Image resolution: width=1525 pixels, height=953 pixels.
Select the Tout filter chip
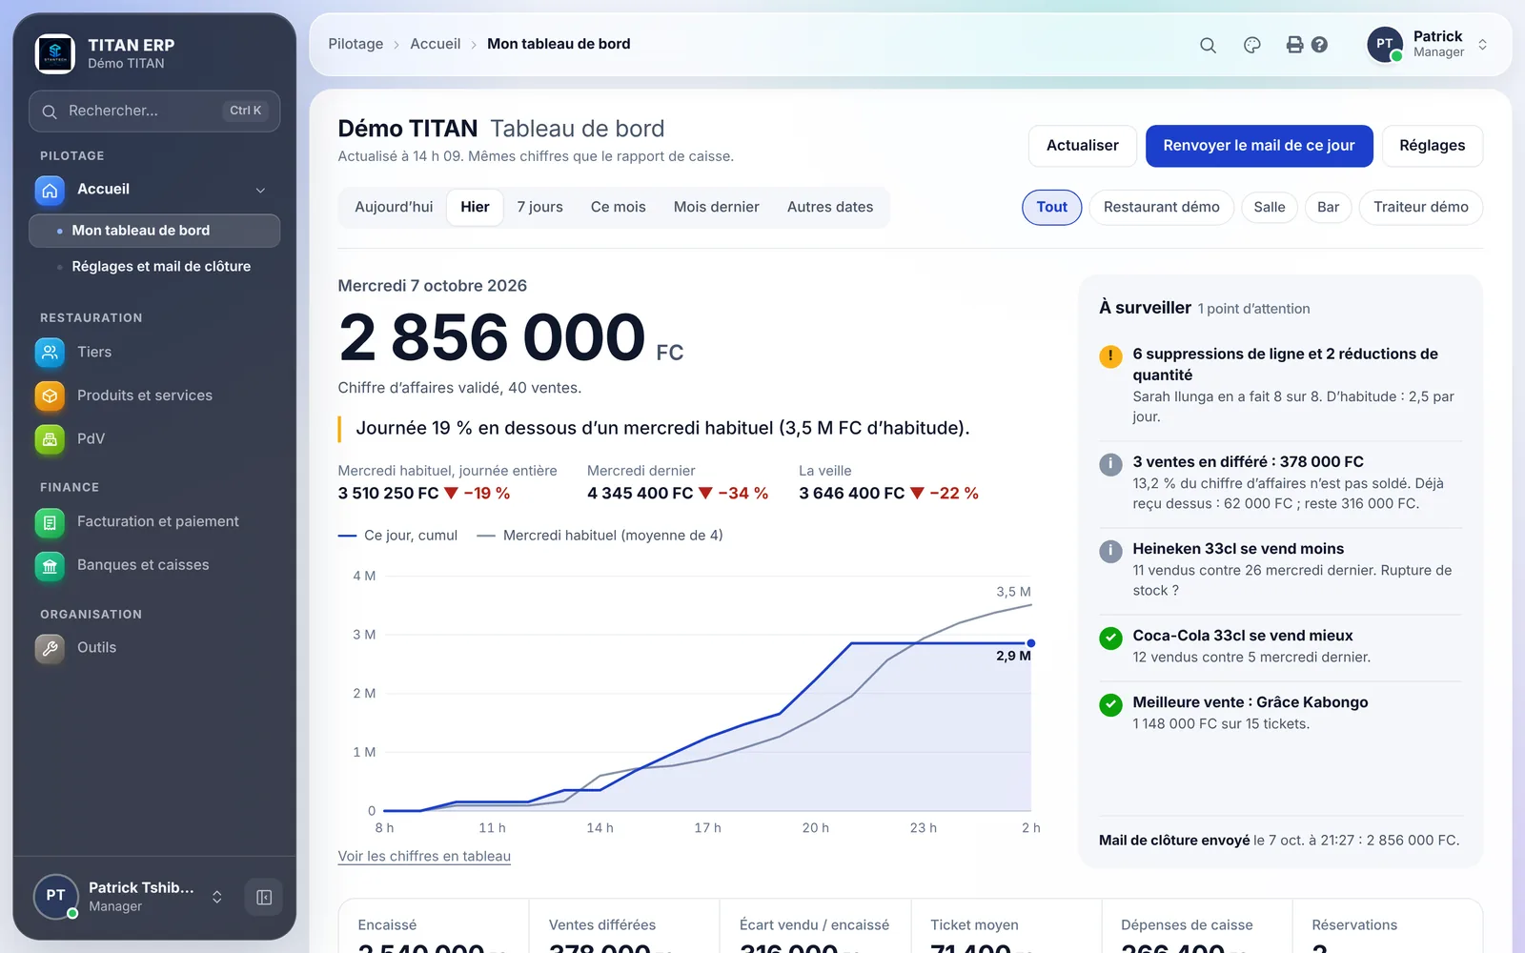pos(1052,208)
